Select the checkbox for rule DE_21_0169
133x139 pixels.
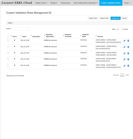coord(8,46)
